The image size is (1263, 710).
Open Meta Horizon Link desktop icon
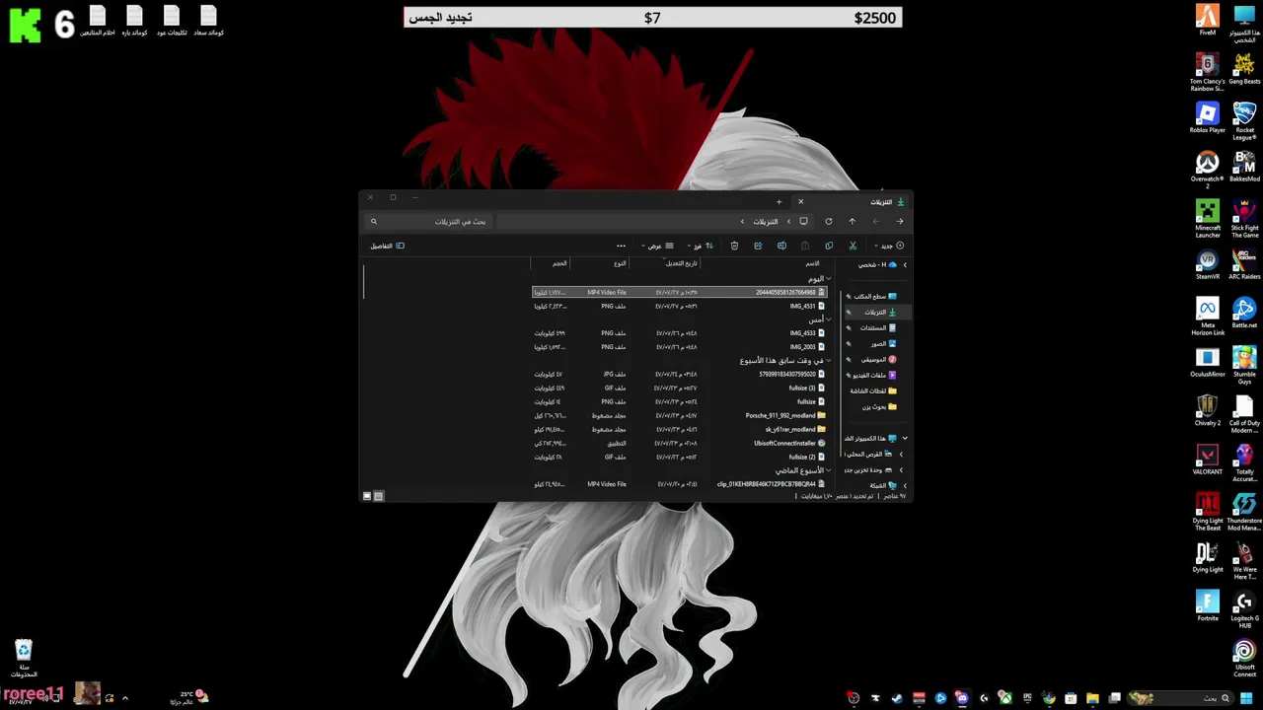click(x=1208, y=317)
